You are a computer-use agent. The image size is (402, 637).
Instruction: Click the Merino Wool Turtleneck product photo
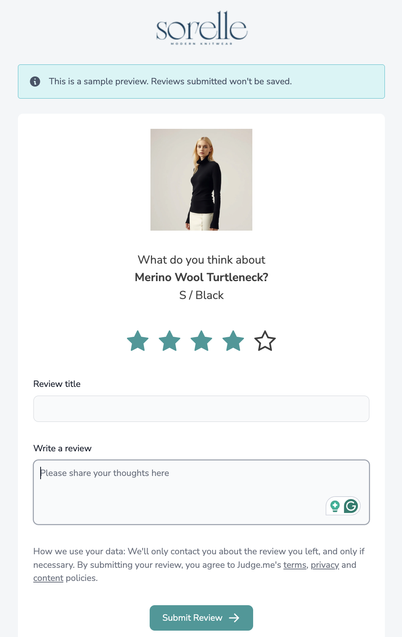201,180
